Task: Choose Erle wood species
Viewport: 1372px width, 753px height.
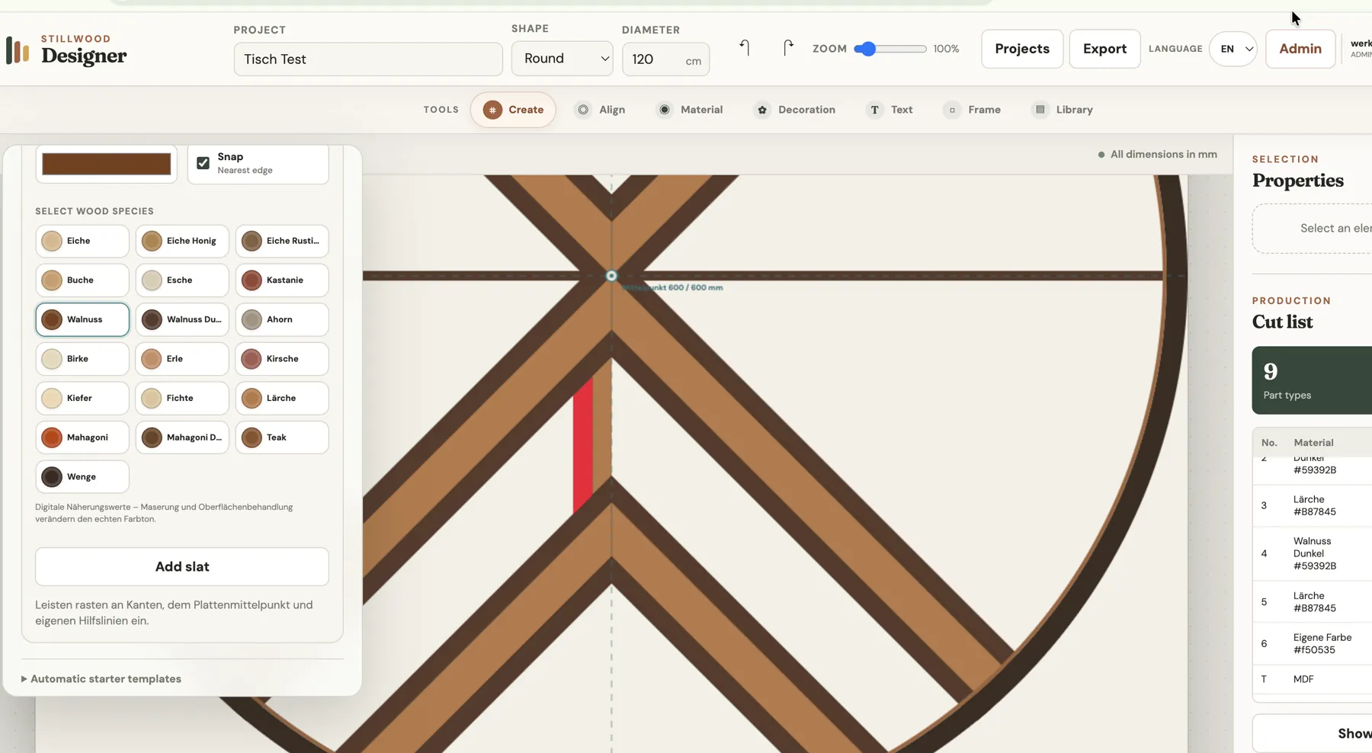Action: (182, 359)
